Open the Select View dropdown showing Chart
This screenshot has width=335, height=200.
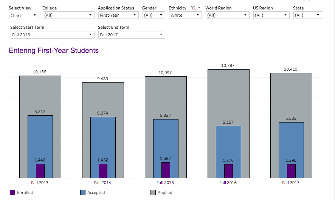pyautogui.click(x=24, y=15)
